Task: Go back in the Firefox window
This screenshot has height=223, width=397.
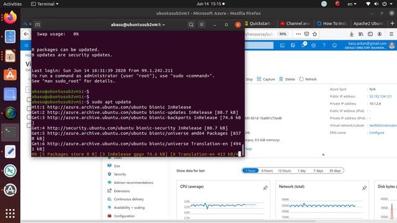Action: [26, 34]
